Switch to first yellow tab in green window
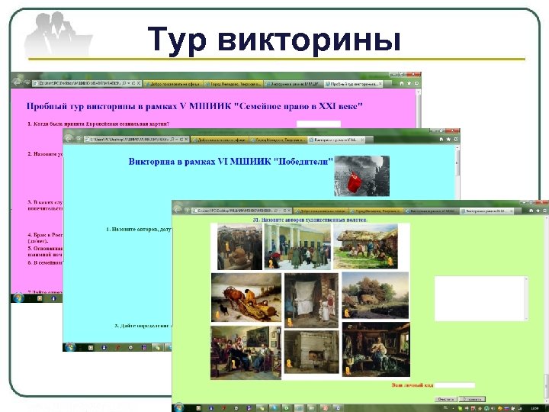 click(x=321, y=211)
